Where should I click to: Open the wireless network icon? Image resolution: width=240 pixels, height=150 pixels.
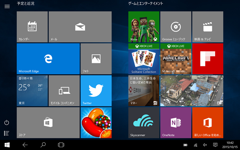point(196,145)
